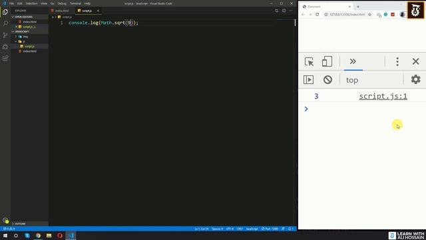
Task: Change indentation via Spaces: 4 status item
Action: coord(218,229)
